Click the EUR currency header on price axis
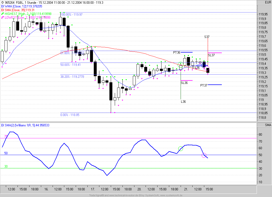The width and height of the screenshot is (272, 197). pos(268,2)
